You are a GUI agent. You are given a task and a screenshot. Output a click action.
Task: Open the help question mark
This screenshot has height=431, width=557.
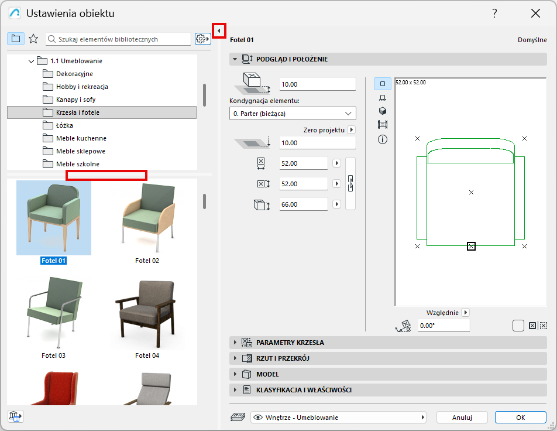pyautogui.click(x=494, y=13)
